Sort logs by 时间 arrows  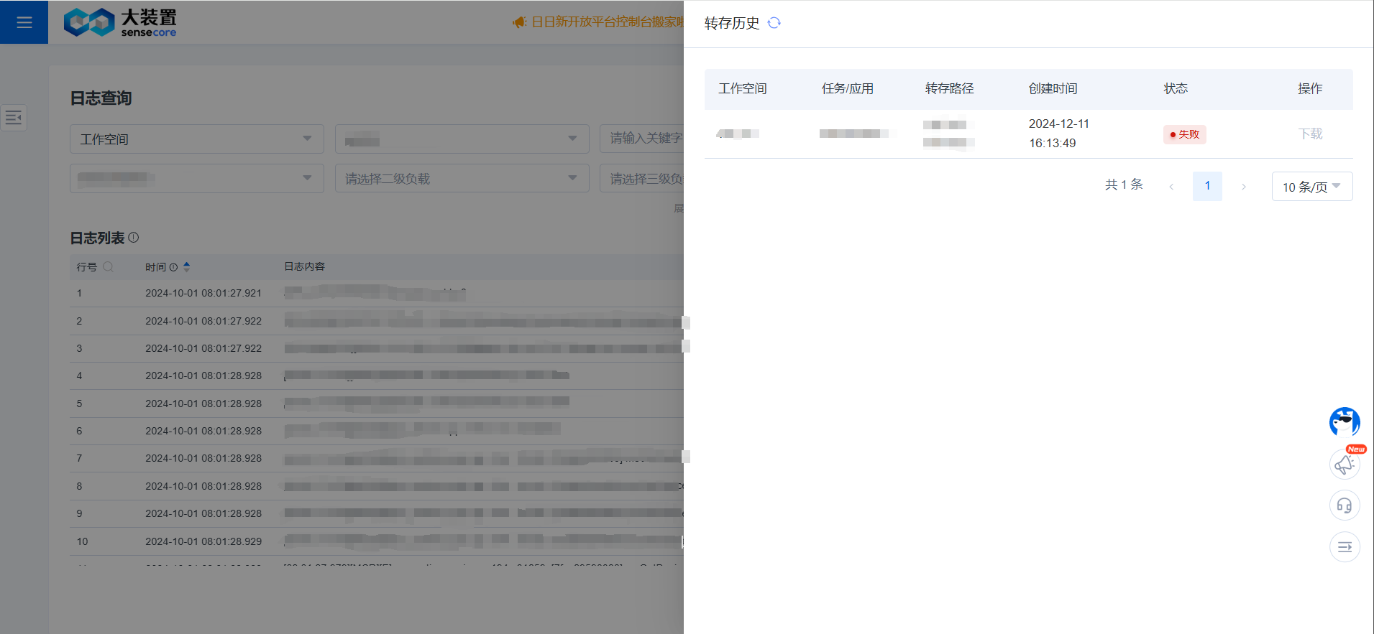tap(187, 266)
